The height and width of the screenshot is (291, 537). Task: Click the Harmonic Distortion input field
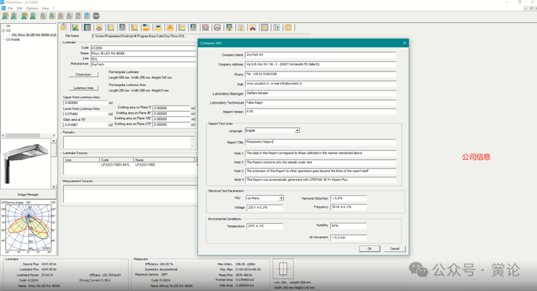point(348,198)
